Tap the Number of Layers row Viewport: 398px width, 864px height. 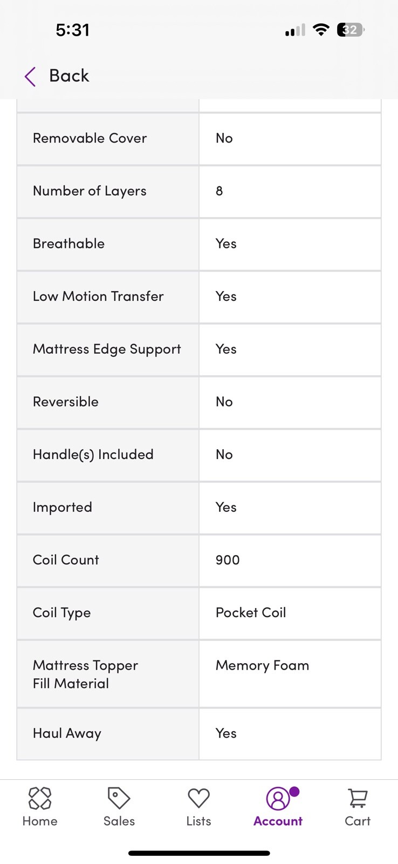(199, 192)
